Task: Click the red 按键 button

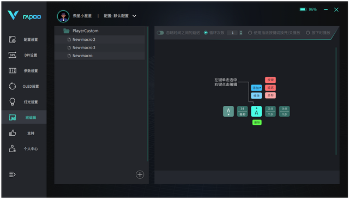Action: 270,80
